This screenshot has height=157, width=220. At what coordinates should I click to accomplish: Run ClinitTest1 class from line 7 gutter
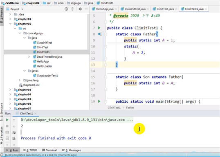[99, 28]
